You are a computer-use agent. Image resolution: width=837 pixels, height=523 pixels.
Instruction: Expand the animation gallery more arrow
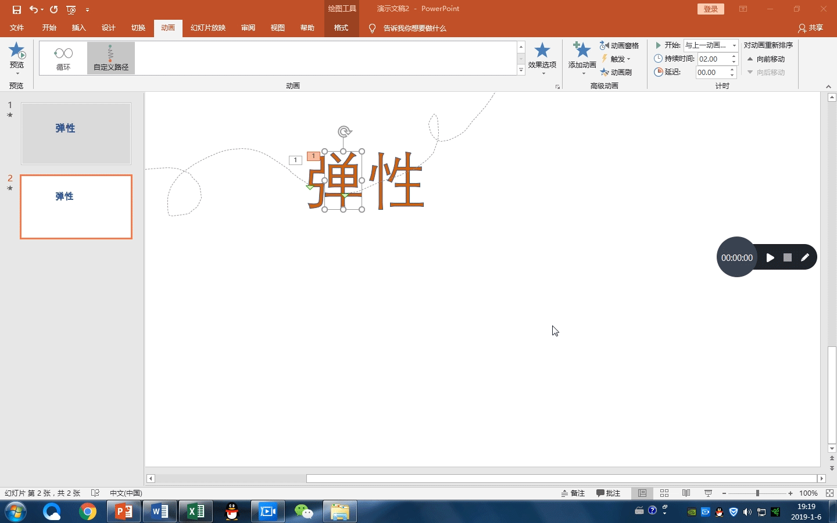(x=521, y=70)
